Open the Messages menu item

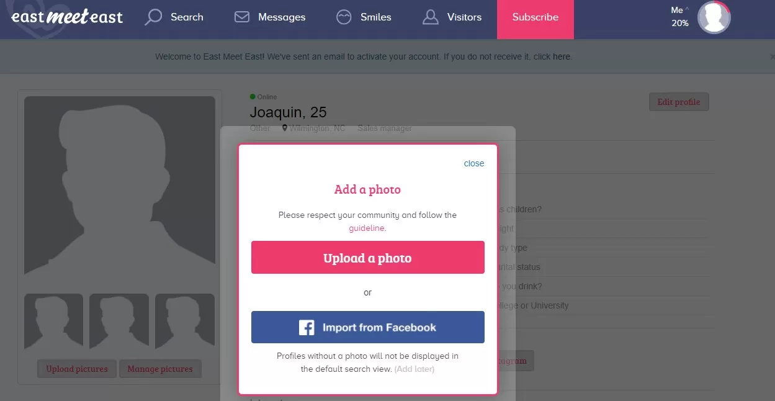(282, 17)
